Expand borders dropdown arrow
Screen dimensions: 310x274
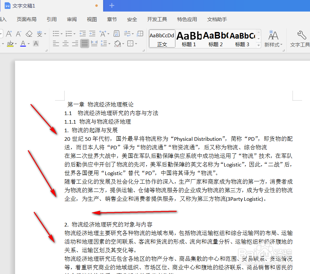[x=136, y=44]
